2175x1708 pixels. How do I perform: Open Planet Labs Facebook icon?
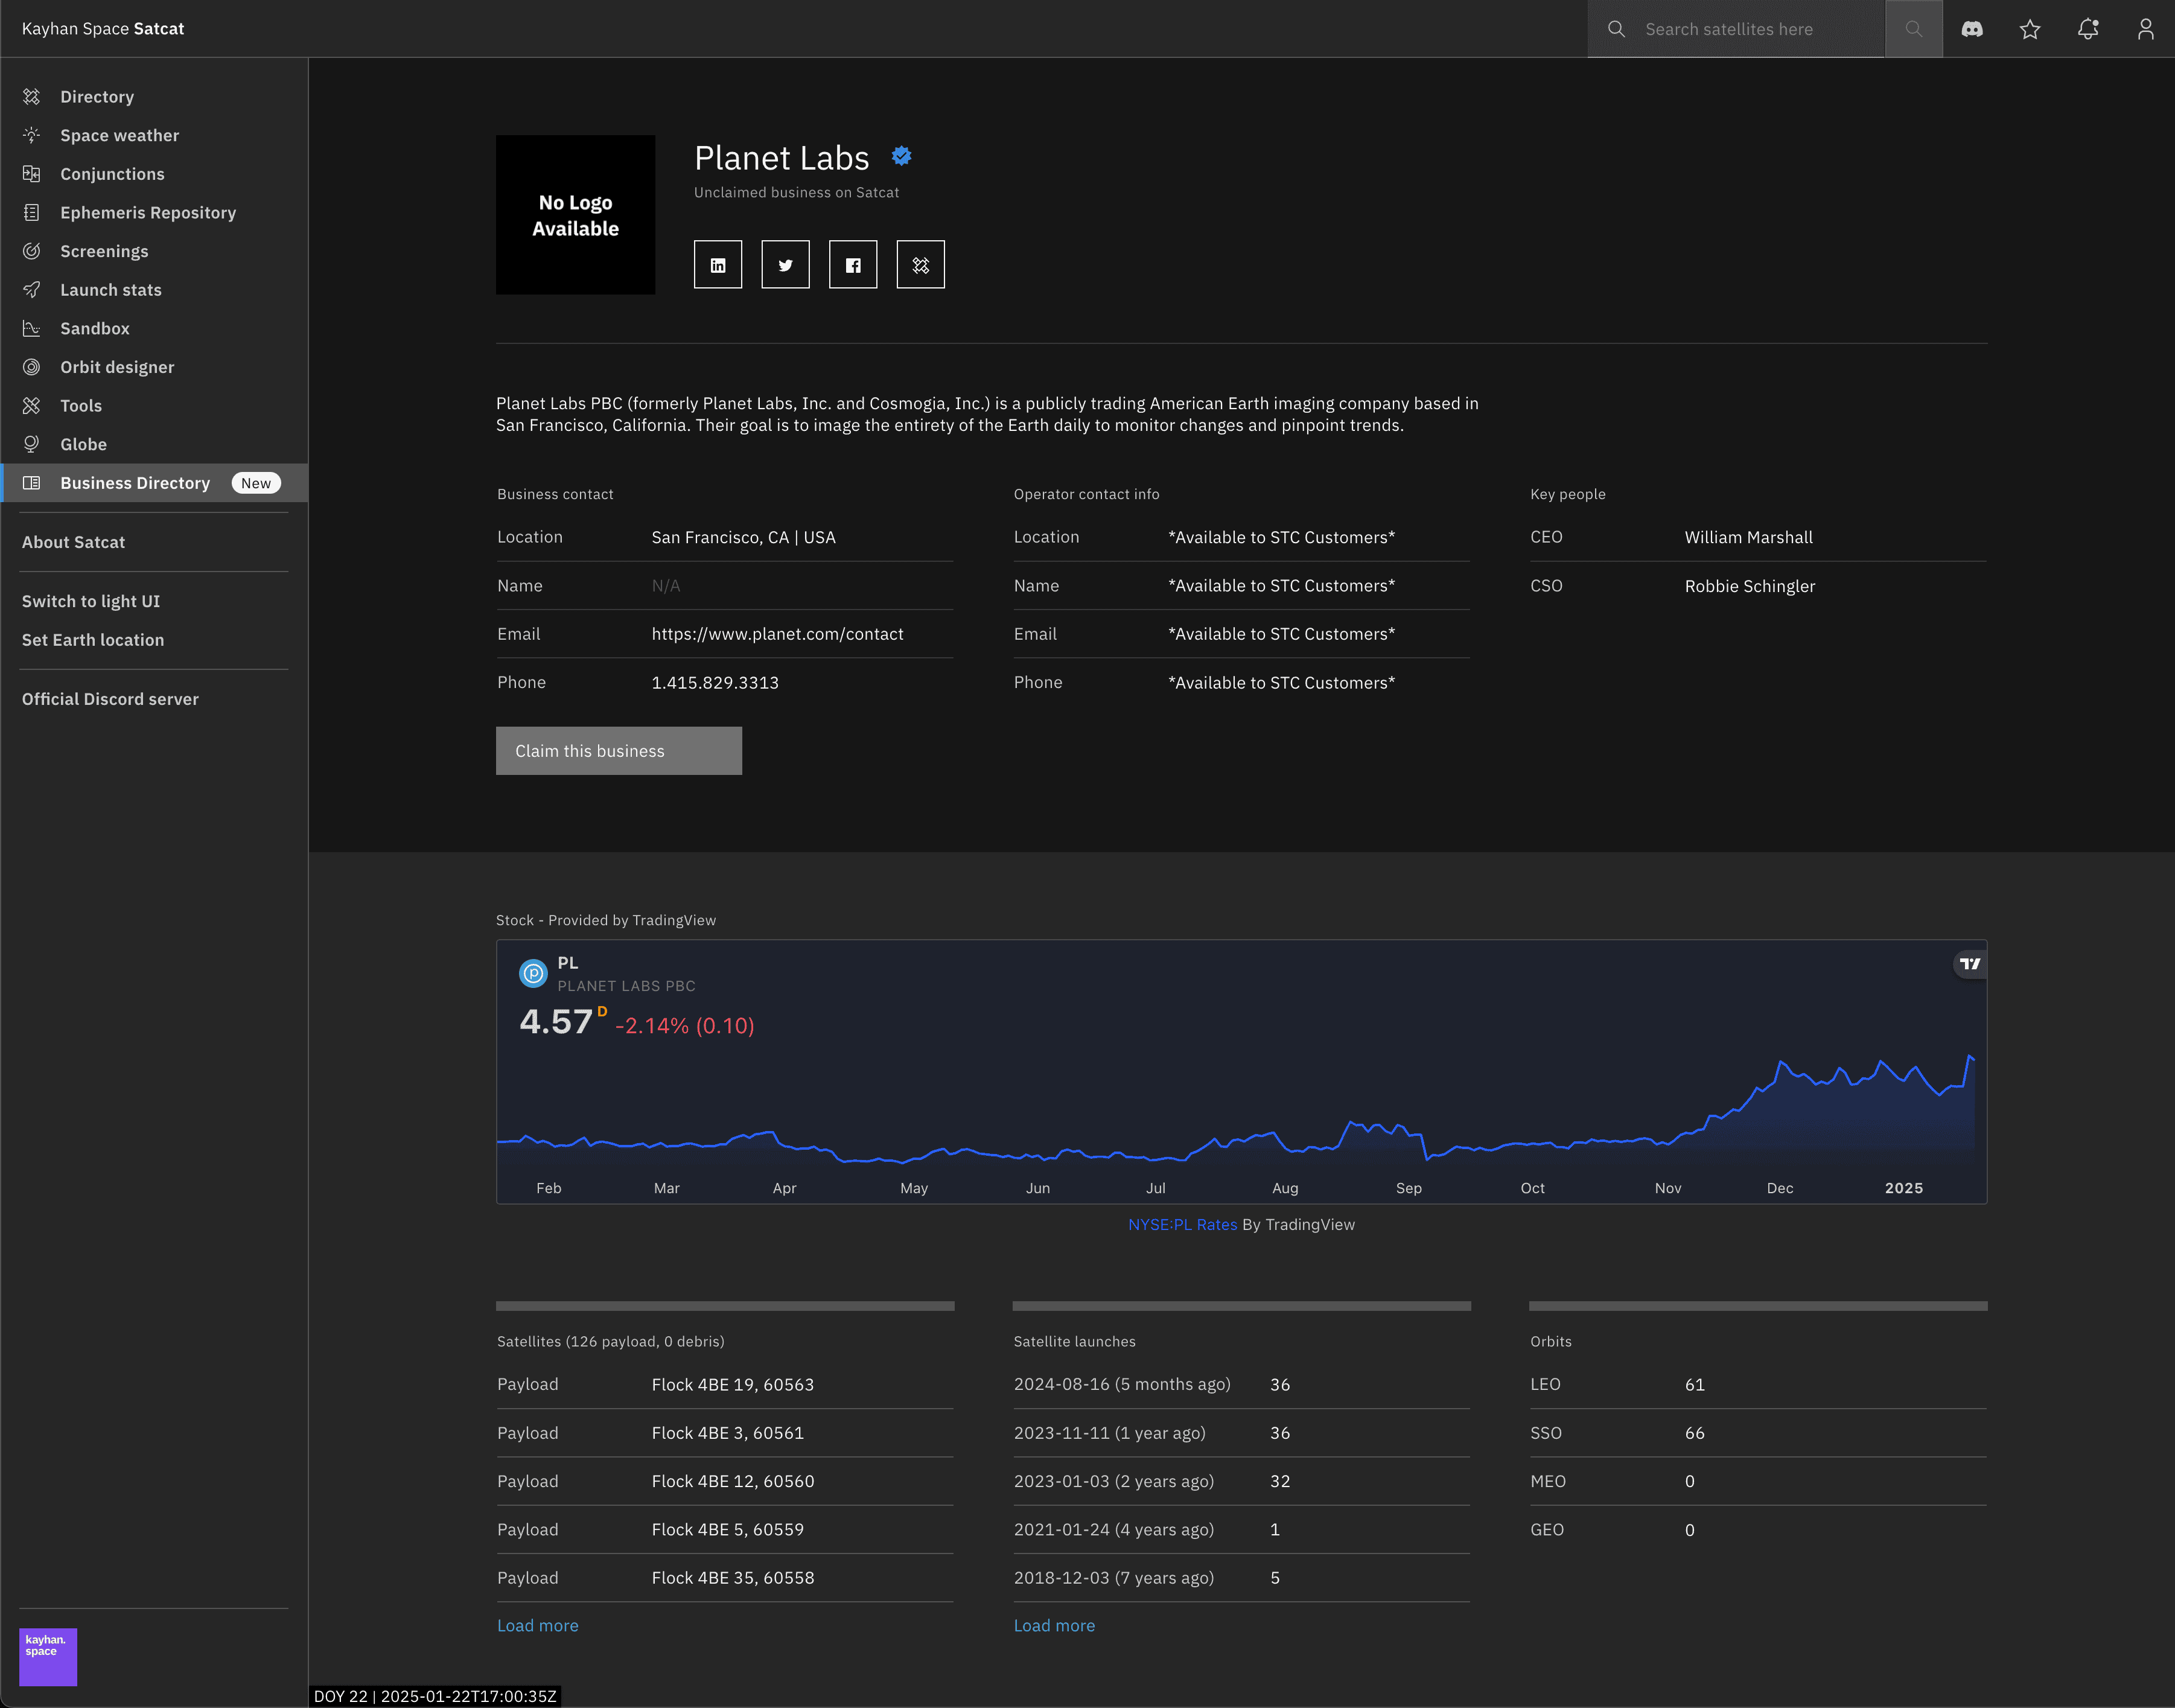coord(853,265)
